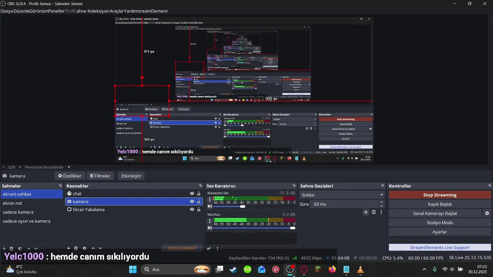This screenshot has height=277, width=493.
Task: Zoom out preview with minus icon
Action: (x=3, y=167)
